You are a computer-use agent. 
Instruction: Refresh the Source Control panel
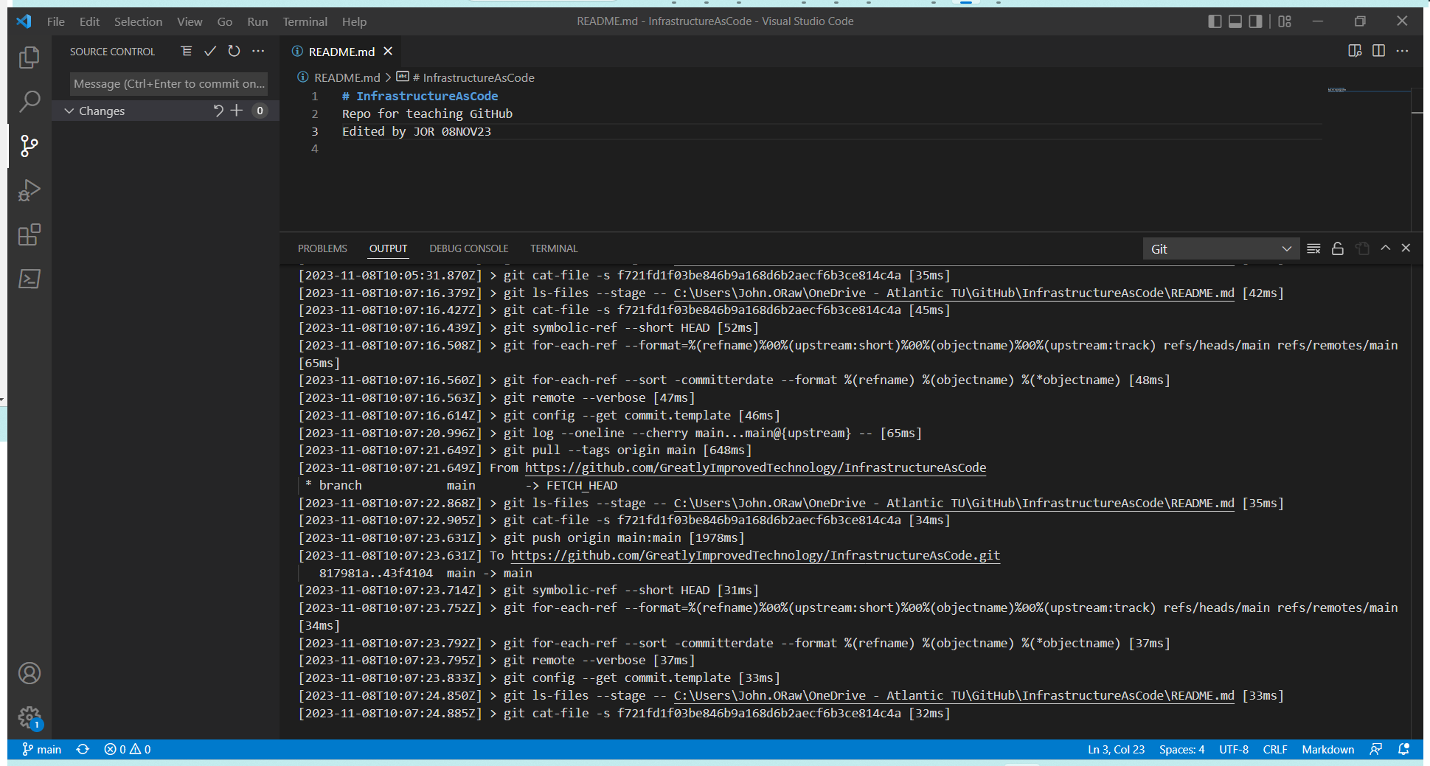pyautogui.click(x=234, y=51)
